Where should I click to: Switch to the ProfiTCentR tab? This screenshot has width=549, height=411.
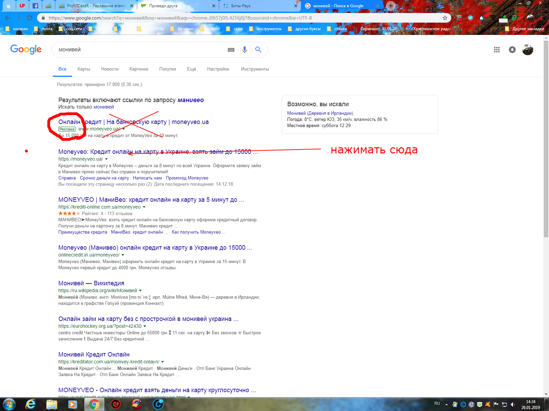(96, 6)
